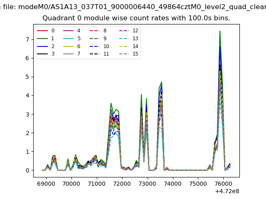Click the y-axis tick label 4
This screenshot has height=199, width=266.
[x=28, y=95]
